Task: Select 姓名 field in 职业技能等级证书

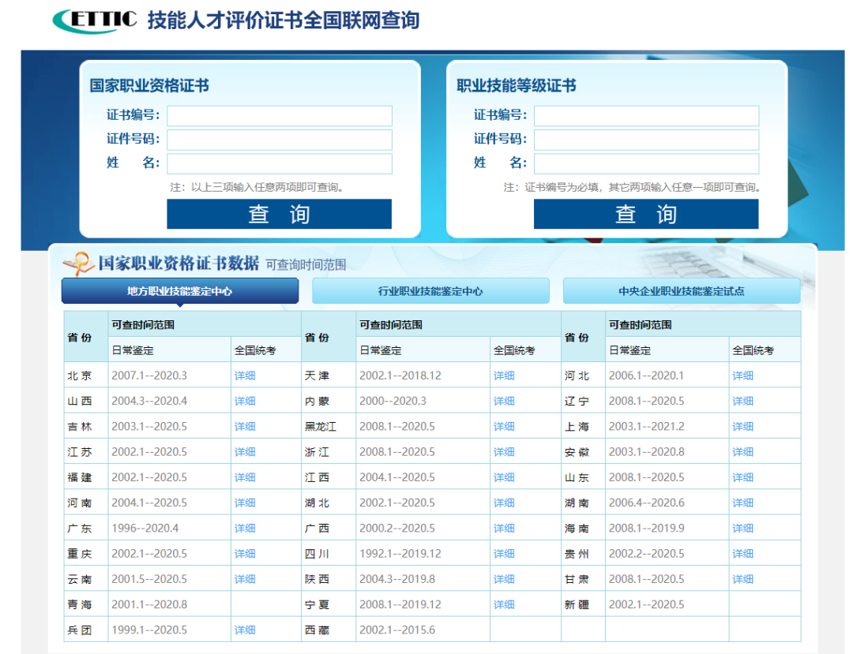Action: [x=646, y=163]
